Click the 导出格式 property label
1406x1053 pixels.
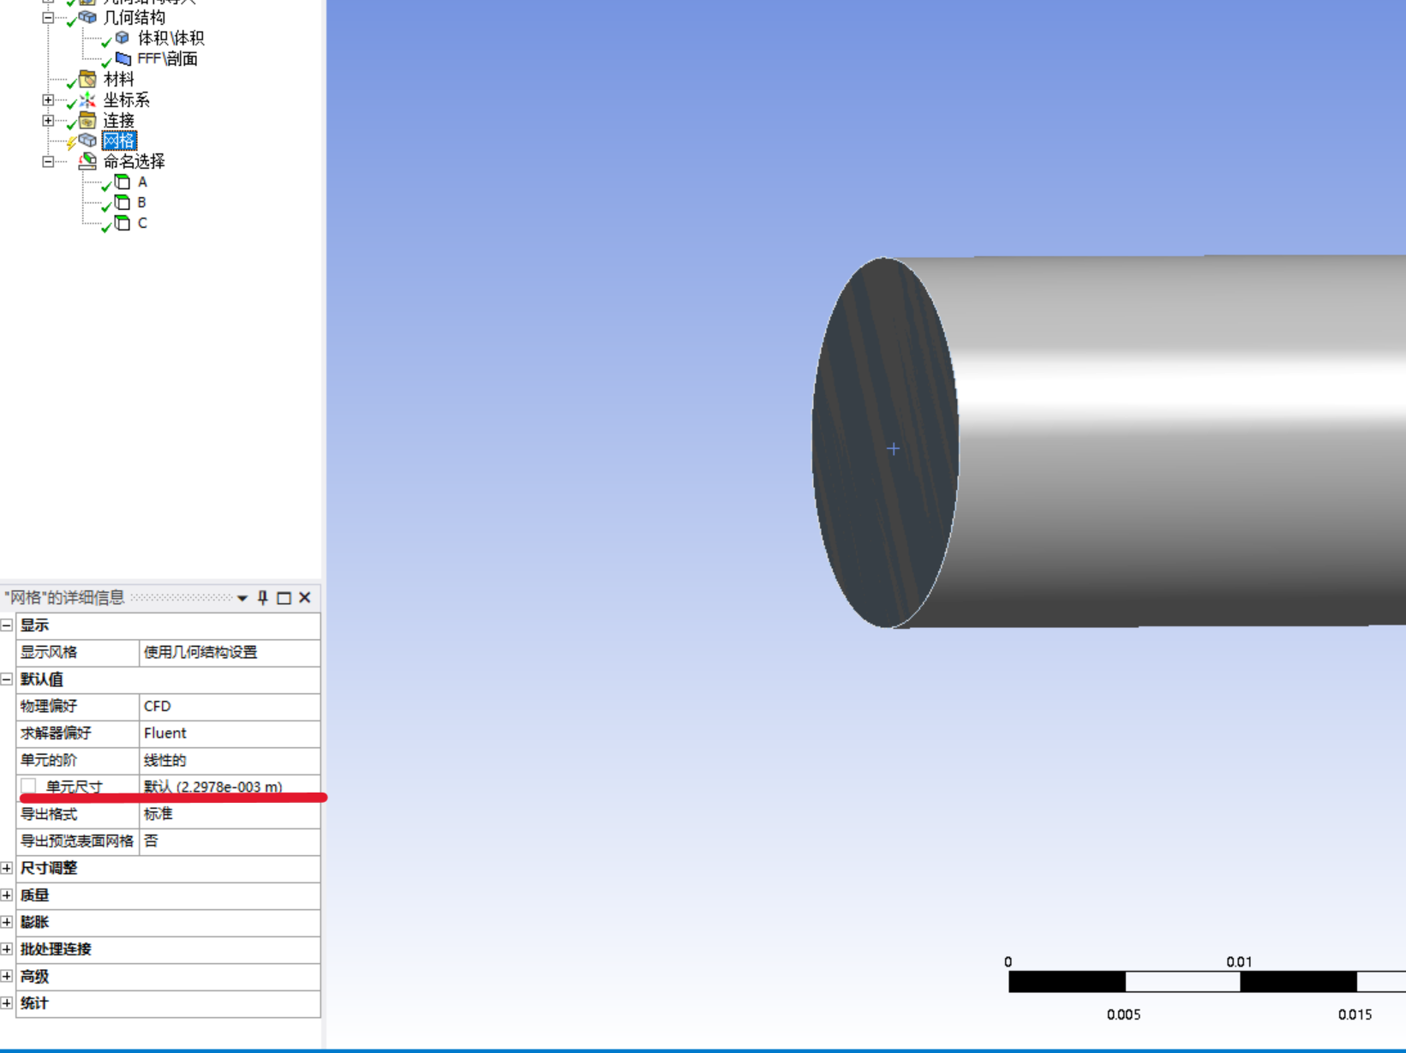tap(49, 814)
